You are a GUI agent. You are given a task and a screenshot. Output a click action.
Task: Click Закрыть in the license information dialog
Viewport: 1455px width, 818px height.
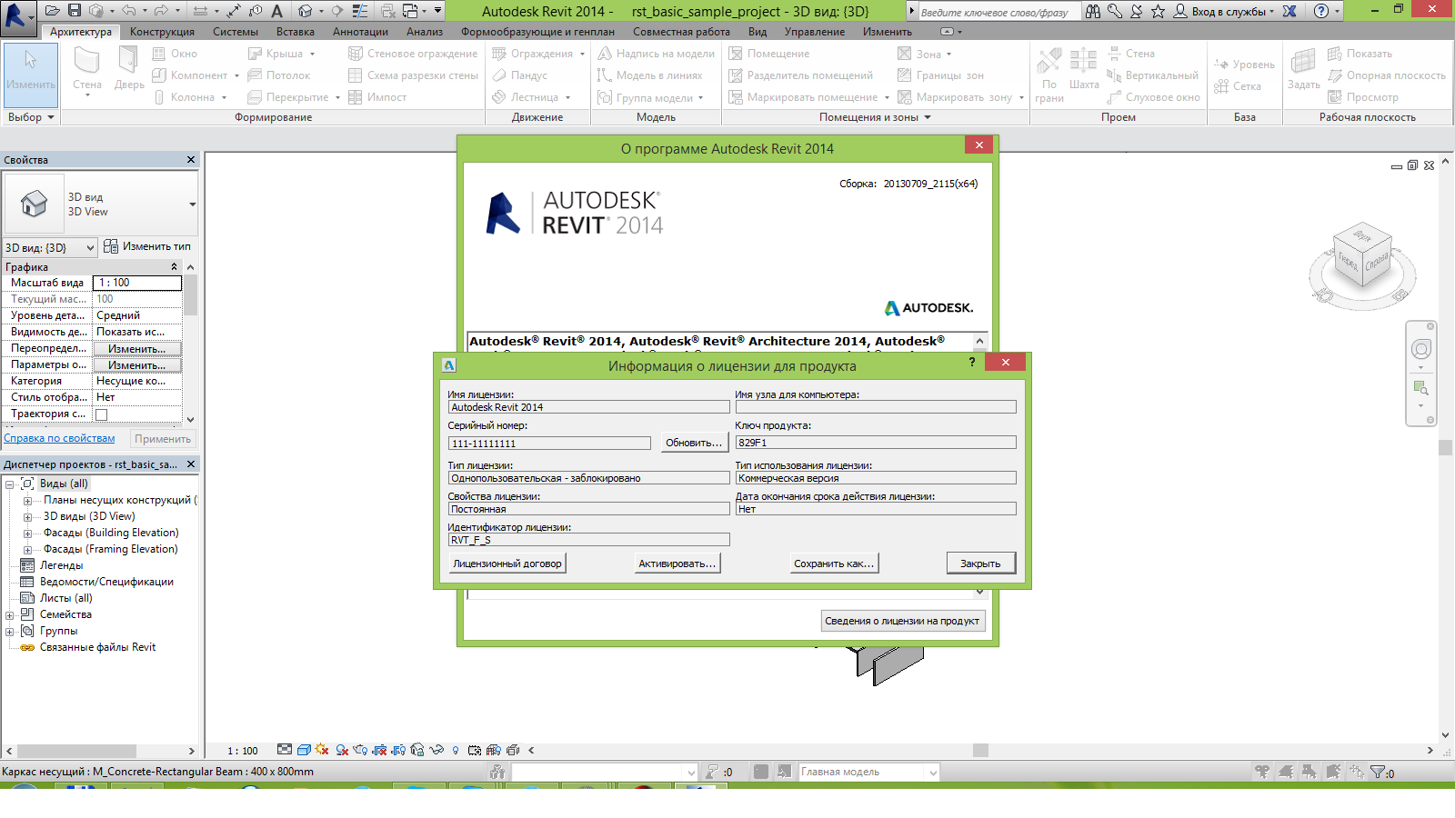[980, 564]
